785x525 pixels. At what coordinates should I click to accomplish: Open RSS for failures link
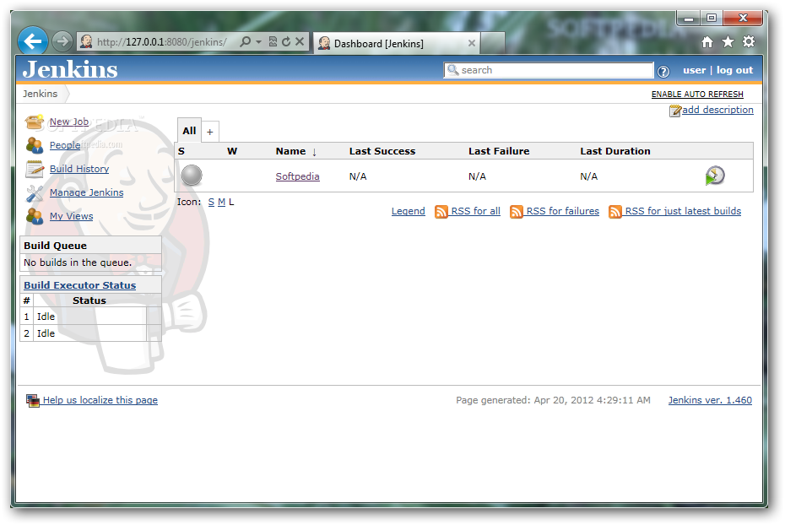point(563,211)
